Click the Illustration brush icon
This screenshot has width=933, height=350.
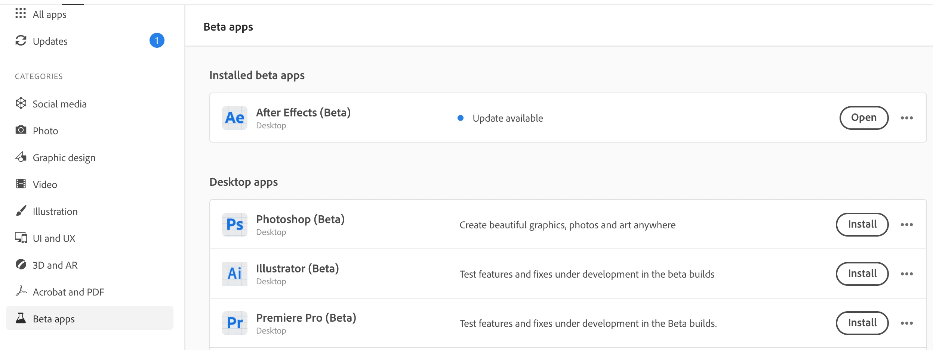click(x=21, y=210)
